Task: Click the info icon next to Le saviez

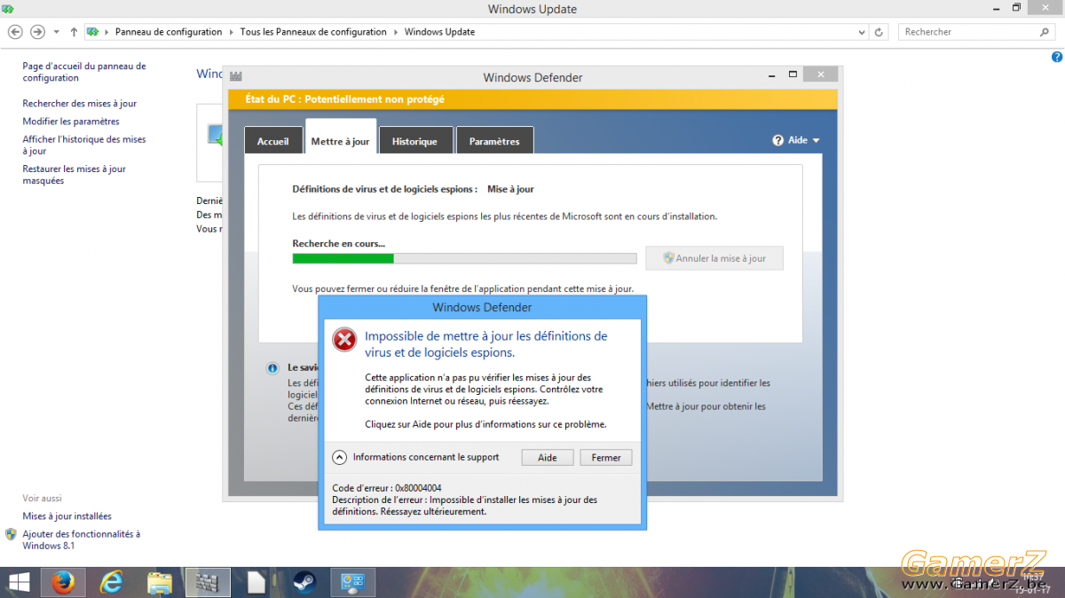Action: [273, 367]
